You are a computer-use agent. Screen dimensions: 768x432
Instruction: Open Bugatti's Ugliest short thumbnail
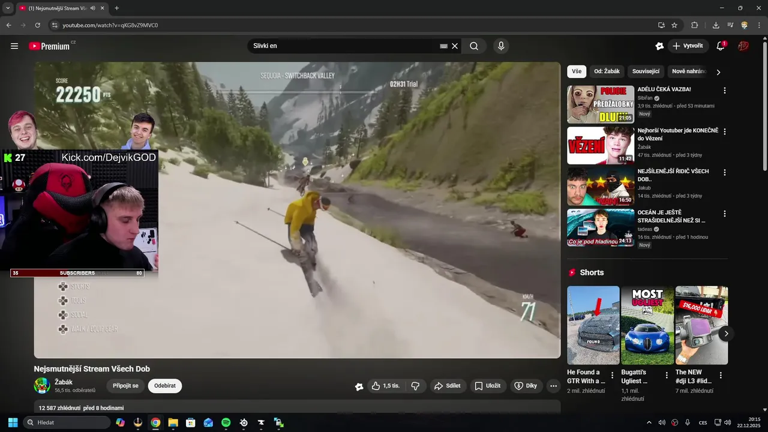[x=647, y=325]
